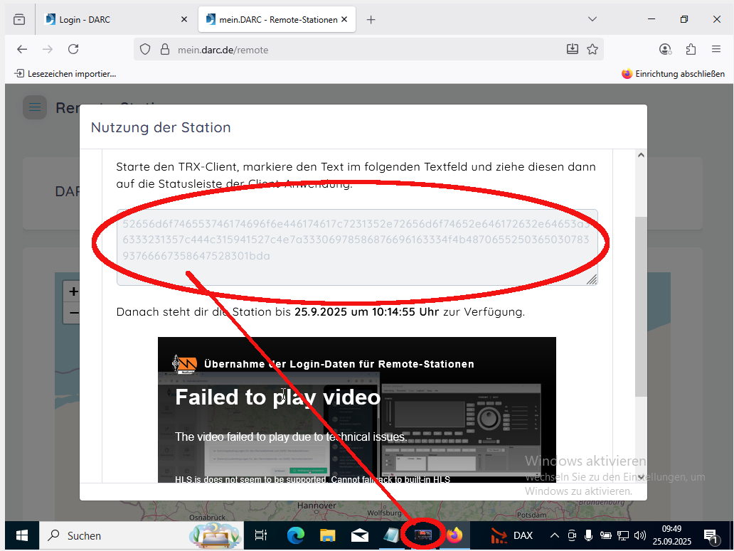Close the mein.DARC Remote-Stationen tab
Screen dimensions: 734x551
[346, 19]
